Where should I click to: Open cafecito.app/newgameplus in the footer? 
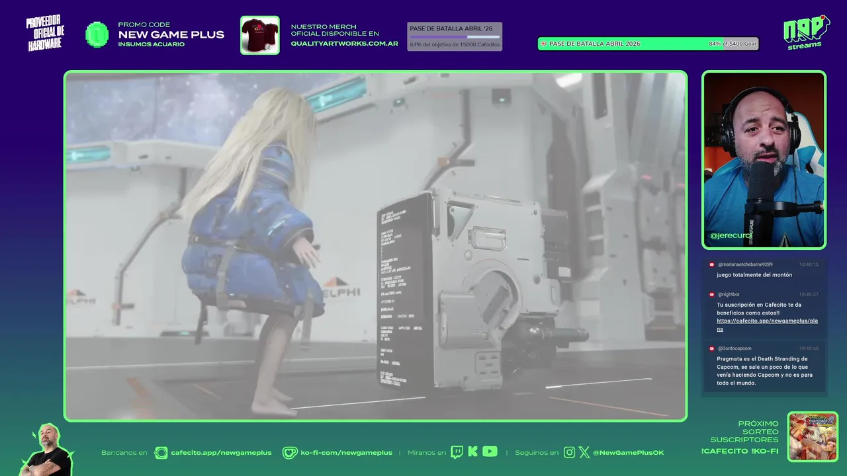point(221,453)
